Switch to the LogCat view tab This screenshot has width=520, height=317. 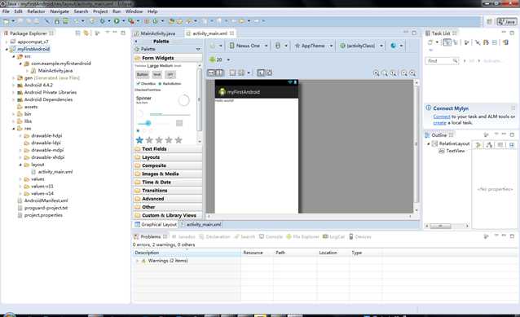[333, 237]
